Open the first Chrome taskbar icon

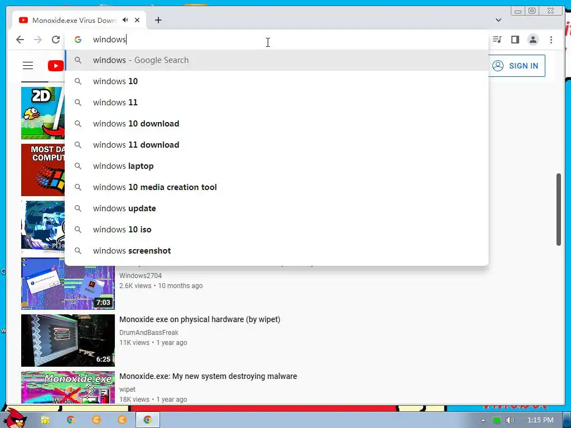[71, 420]
